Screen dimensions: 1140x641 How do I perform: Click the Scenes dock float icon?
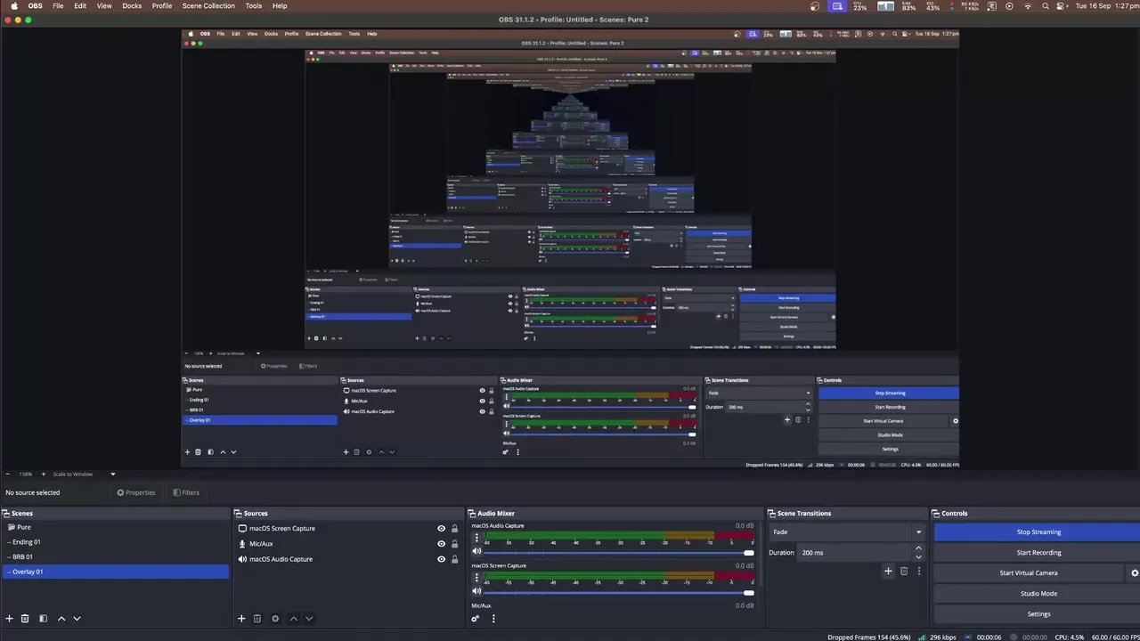point(5,513)
